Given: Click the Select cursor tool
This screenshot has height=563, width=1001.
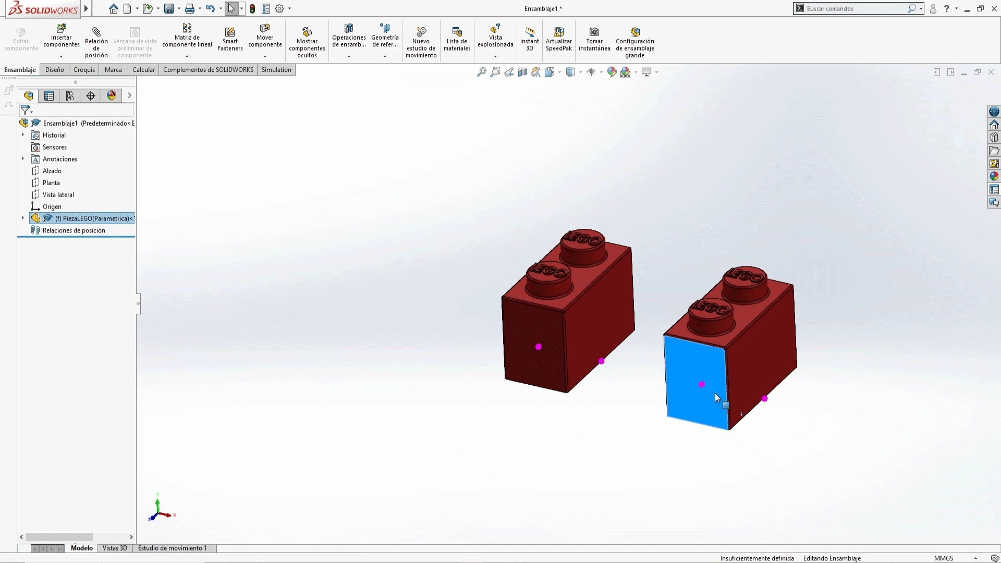Looking at the screenshot, I should [231, 8].
